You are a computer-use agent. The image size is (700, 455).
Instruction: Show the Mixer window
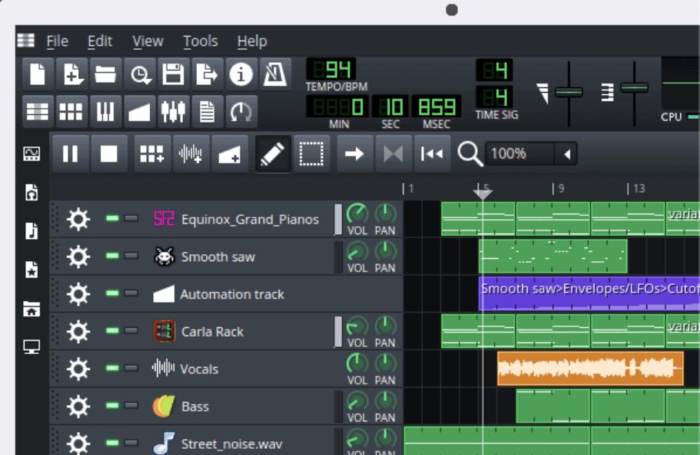(173, 112)
